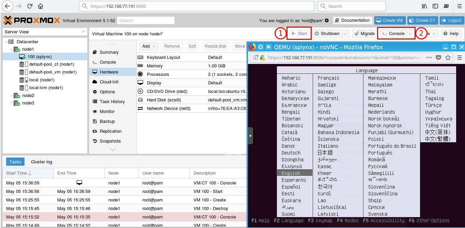Expand node3 in the tree
The height and width of the screenshot is (228, 465).
[11, 103]
